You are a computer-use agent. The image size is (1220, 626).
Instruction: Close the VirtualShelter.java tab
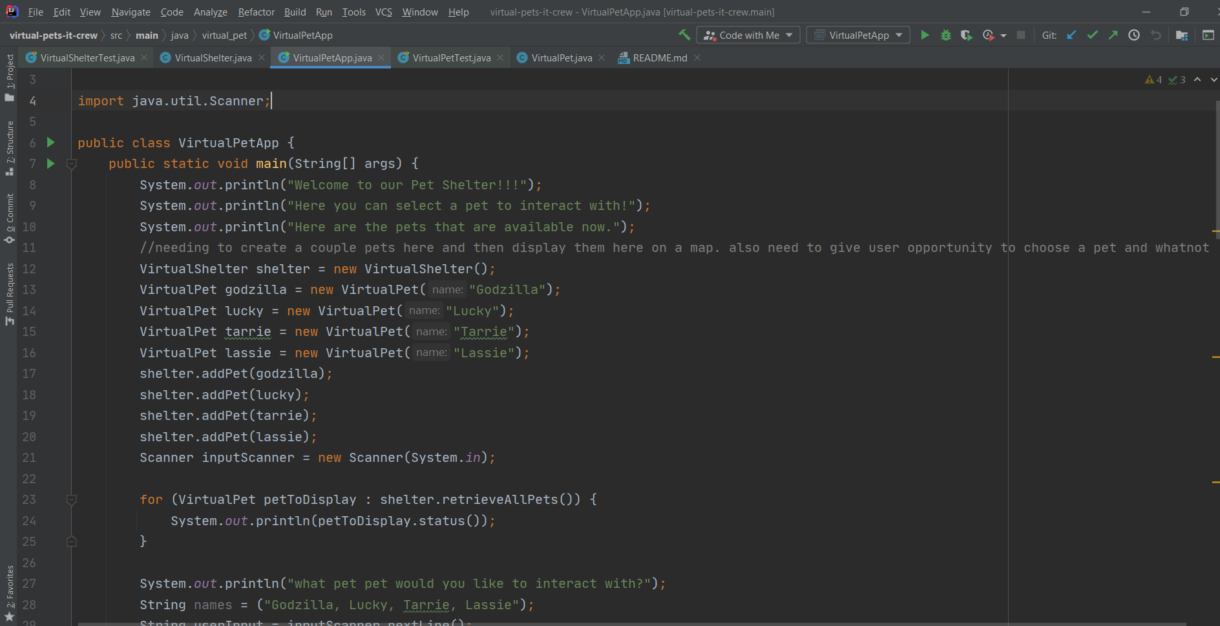(262, 57)
